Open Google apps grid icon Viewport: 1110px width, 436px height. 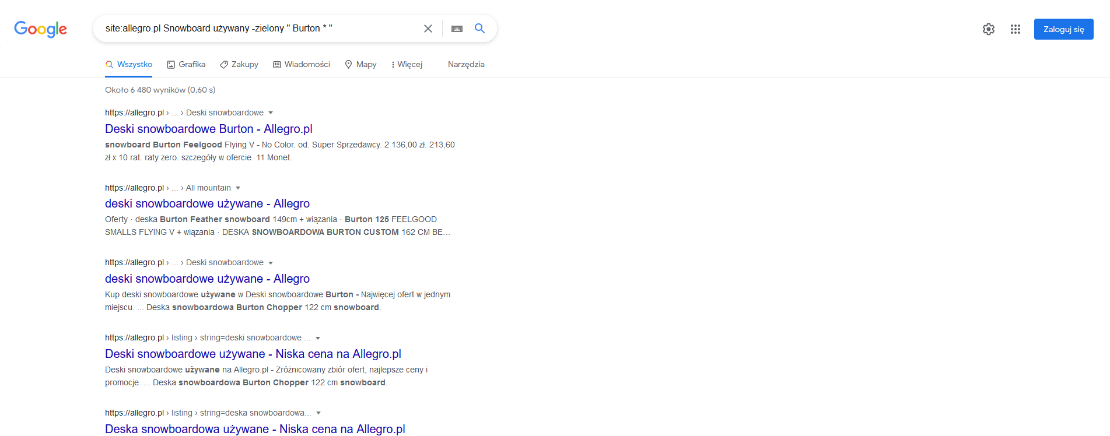1016,29
